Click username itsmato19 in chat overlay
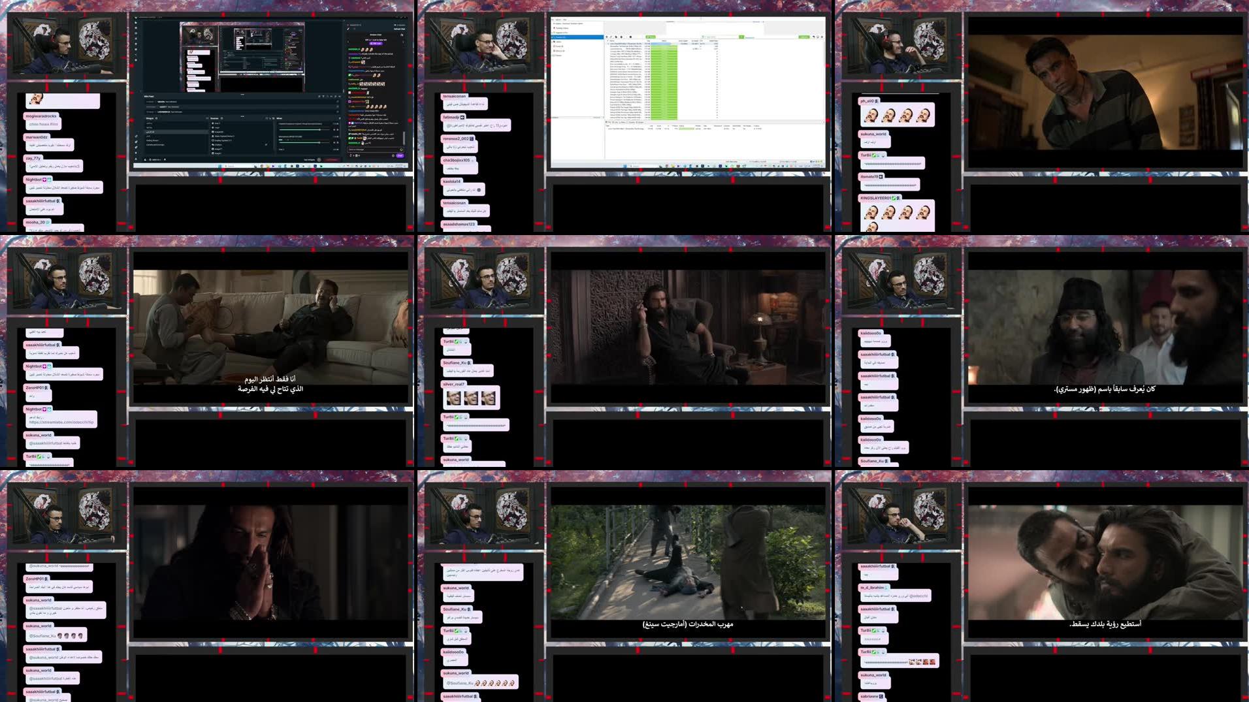This screenshot has width=1249, height=702. (x=869, y=177)
